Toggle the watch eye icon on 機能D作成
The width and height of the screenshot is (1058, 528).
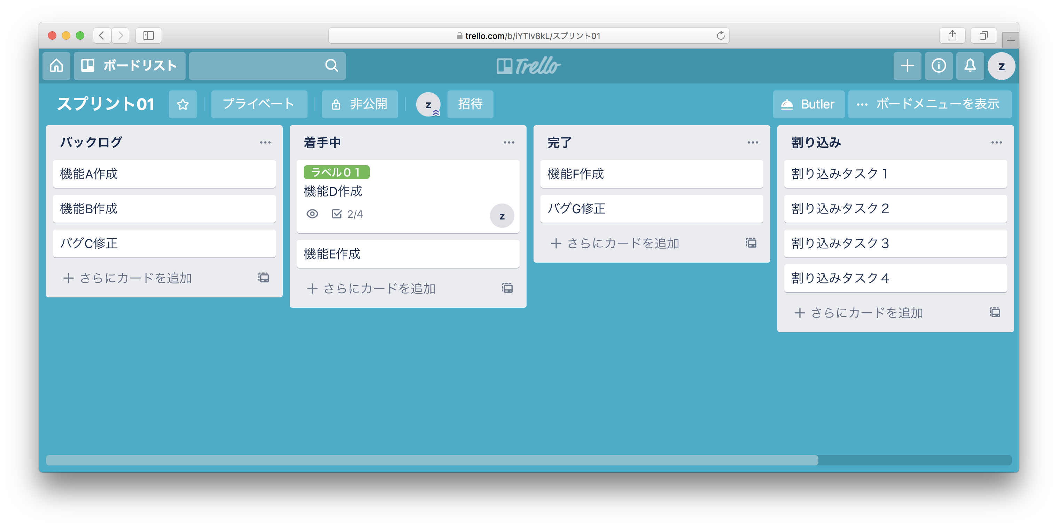(x=312, y=214)
